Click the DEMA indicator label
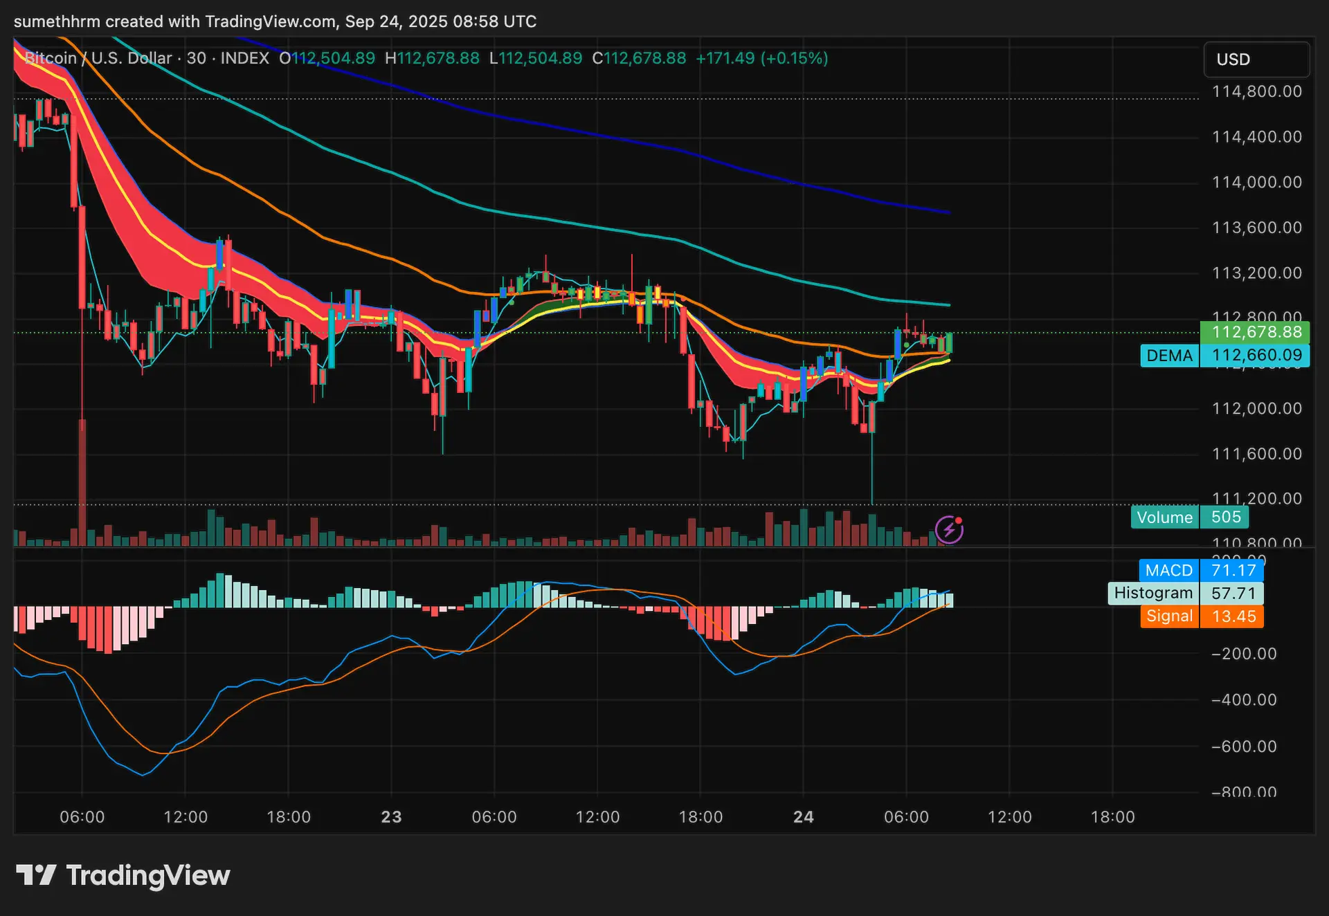The width and height of the screenshot is (1329, 916). tap(1169, 356)
